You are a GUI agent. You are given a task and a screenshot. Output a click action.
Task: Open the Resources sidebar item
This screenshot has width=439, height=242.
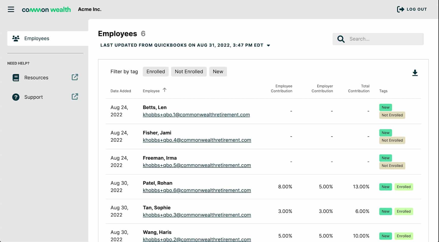point(45,78)
